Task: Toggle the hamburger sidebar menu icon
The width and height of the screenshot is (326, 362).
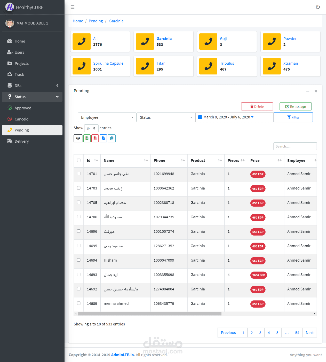Action: pyautogui.click(x=73, y=7)
